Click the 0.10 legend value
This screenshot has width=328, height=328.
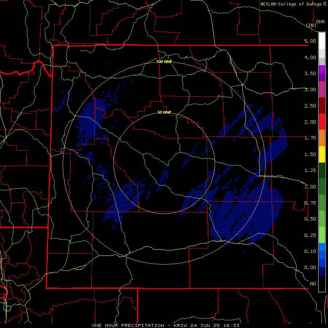pos(310,251)
